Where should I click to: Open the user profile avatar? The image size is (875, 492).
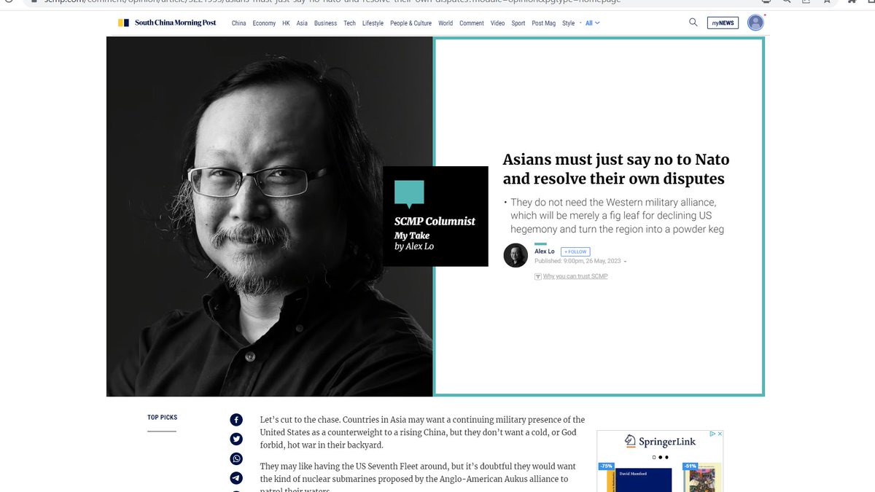pos(756,23)
